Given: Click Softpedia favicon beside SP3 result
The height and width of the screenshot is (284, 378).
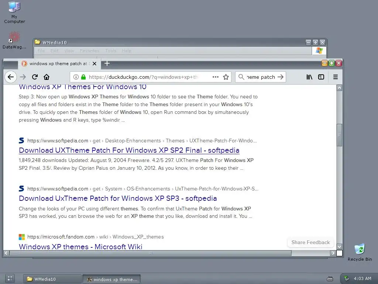Looking at the screenshot, I should click(21, 188).
